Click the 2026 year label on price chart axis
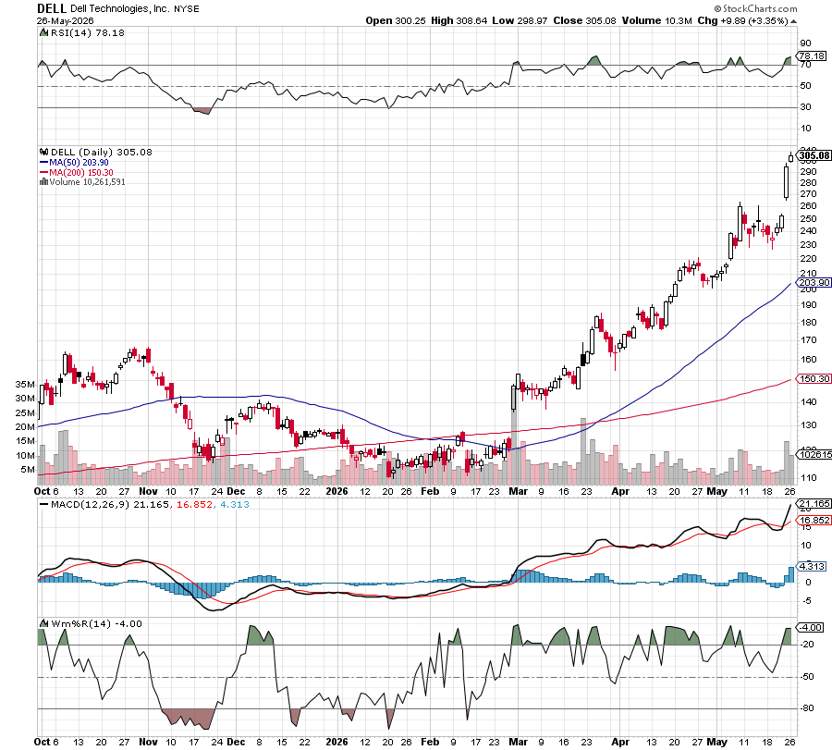Viewport: 832px width, 750px height. [x=336, y=491]
